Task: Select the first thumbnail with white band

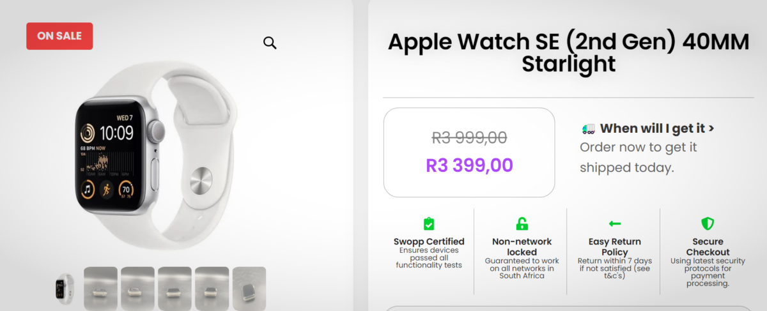Action: (x=64, y=289)
